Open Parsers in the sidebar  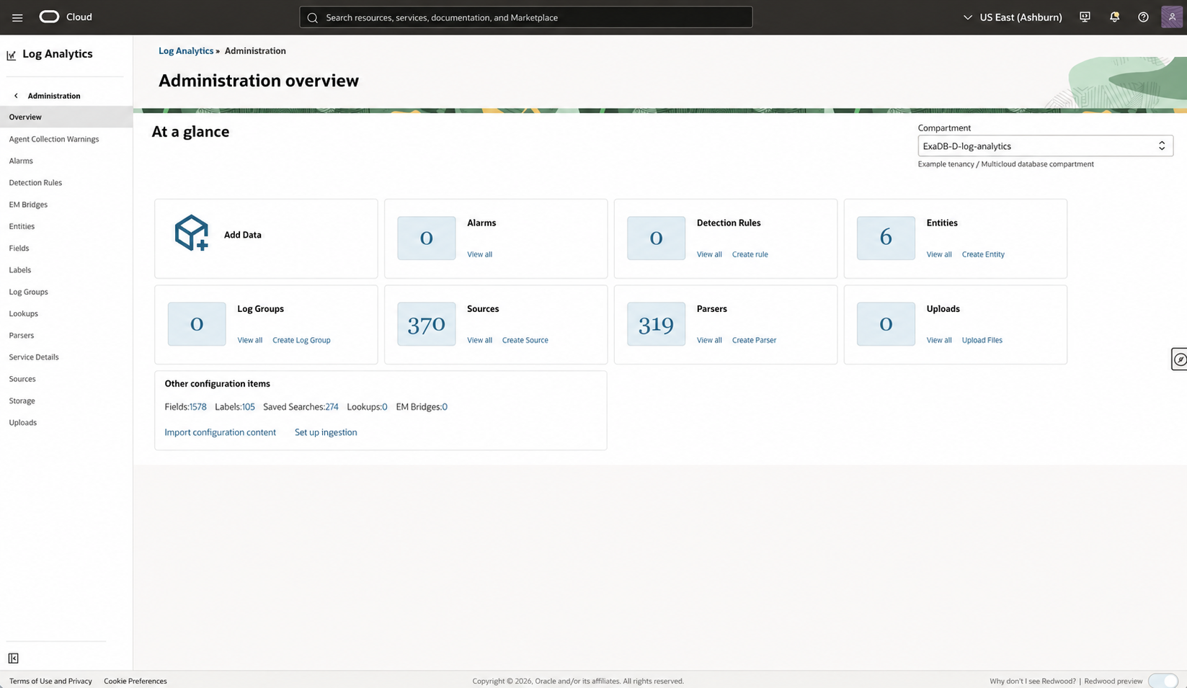(x=22, y=335)
